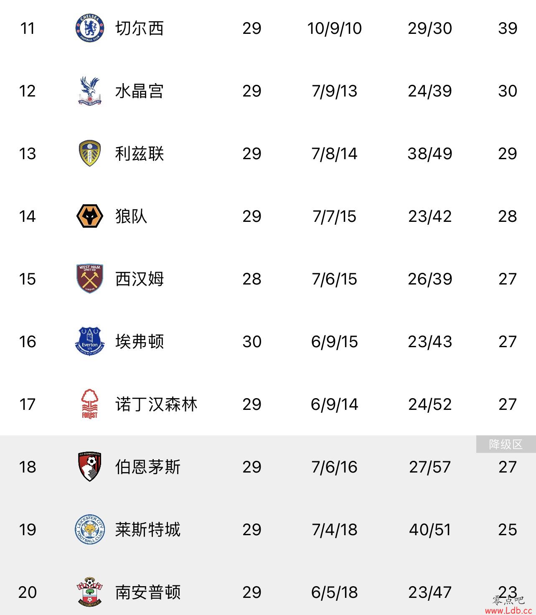Tap the Leicester City fox crest
This screenshot has width=536, height=615.
(x=89, y=529)
